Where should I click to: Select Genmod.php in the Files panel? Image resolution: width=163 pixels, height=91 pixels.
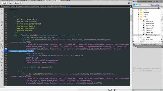pyautogui.click(x=150, y=26)
